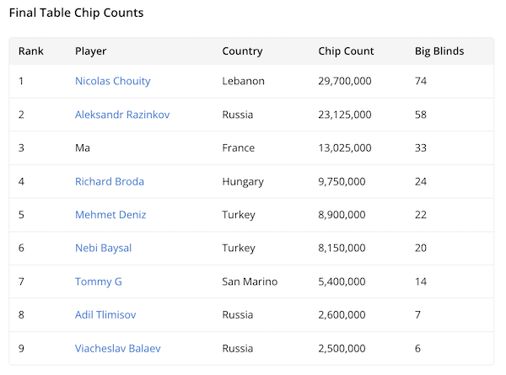Click the San Marino country cell
This screenshot has height=375, width=506.
click(x=250, y=281)
